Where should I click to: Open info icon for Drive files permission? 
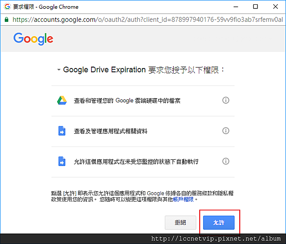pos(226,100)
